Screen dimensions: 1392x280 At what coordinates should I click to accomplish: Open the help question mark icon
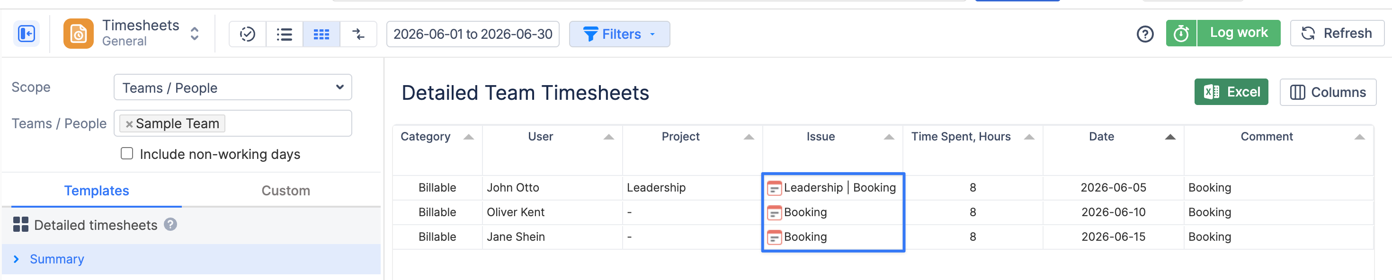point(1145,34)
